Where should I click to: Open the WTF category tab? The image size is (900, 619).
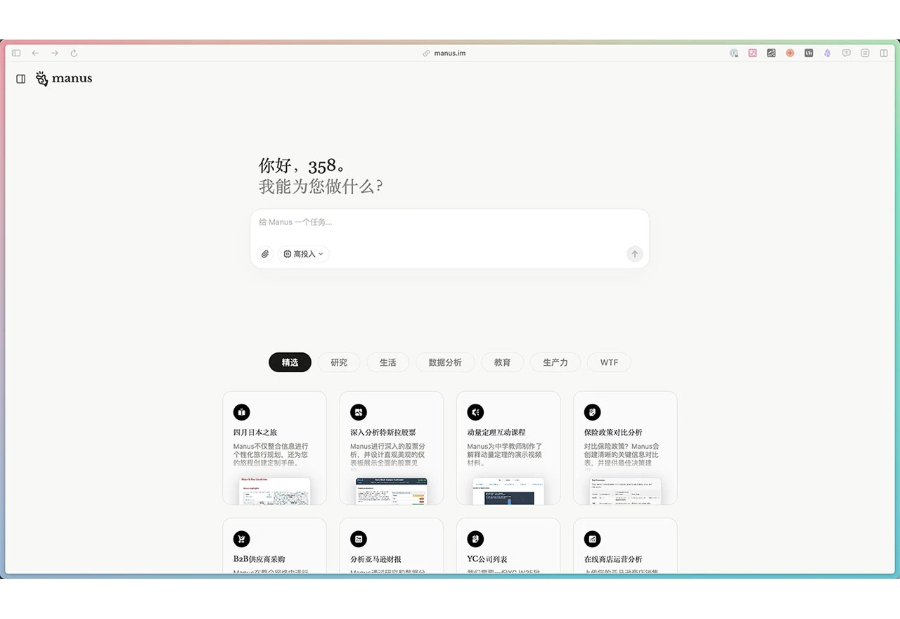(x=609, y=362)
